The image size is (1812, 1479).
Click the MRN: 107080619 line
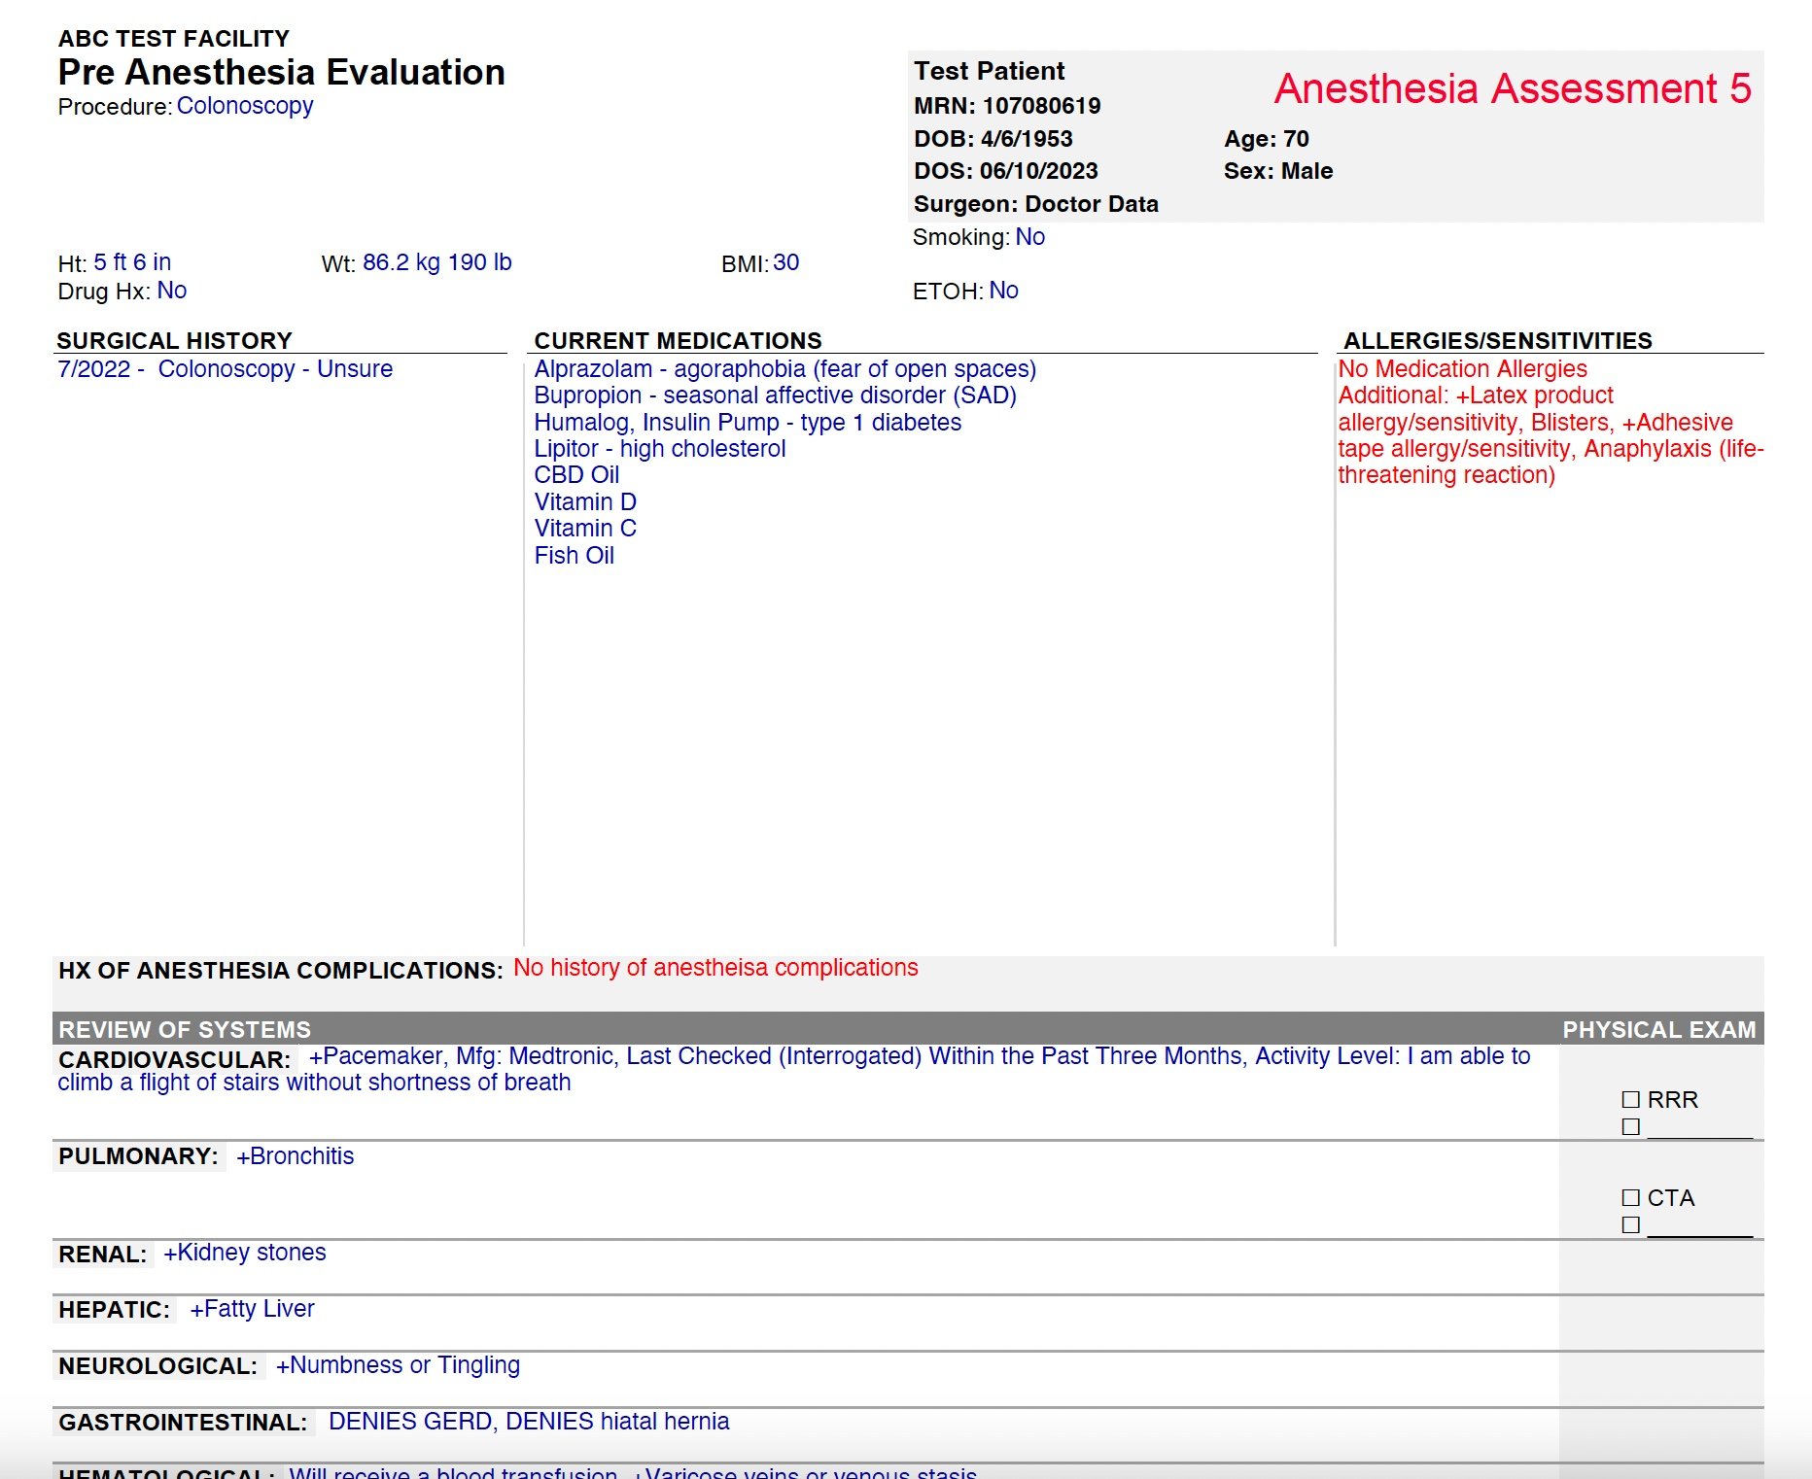coord(1007,105)
